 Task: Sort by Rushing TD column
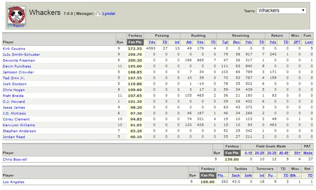click(x=213, y=42)
